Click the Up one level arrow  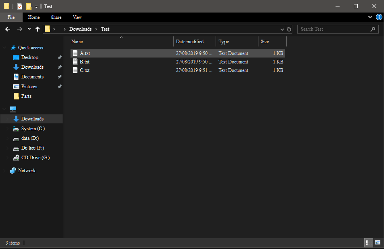38,29
